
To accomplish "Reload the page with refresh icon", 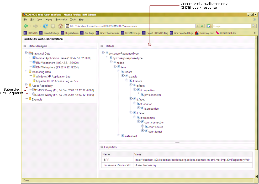I will tap(45, 26).
